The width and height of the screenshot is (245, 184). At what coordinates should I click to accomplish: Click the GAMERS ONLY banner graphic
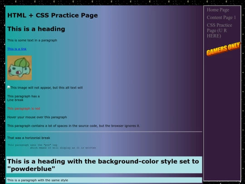point(223,49)
